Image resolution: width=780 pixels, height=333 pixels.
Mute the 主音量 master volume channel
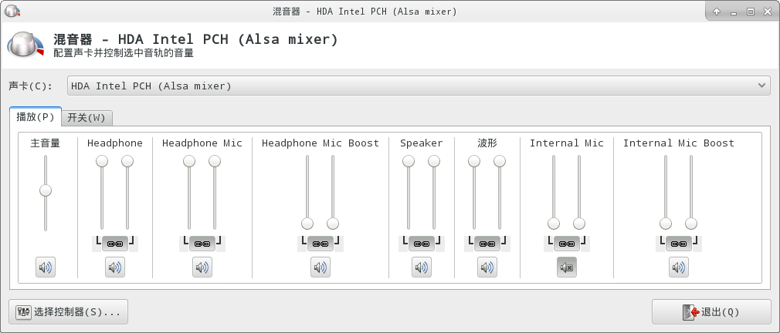click(x=46, y=267)
